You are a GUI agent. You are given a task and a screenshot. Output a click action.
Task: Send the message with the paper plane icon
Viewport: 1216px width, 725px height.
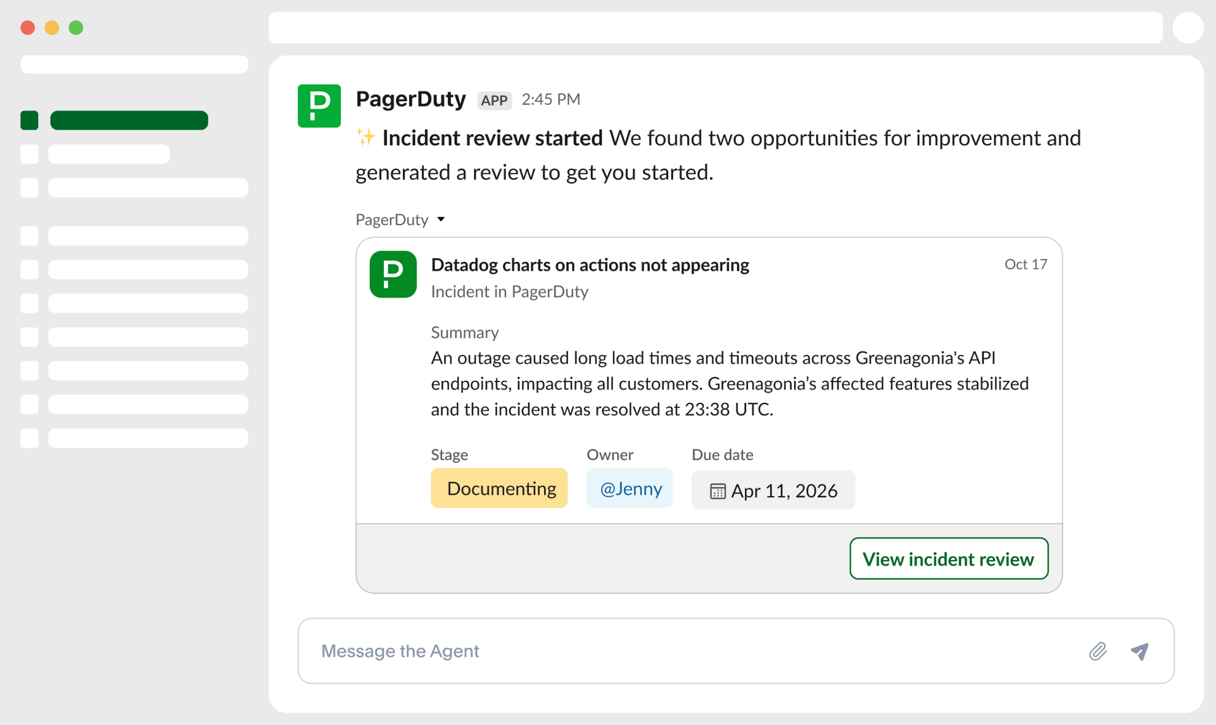(1140, 651)
